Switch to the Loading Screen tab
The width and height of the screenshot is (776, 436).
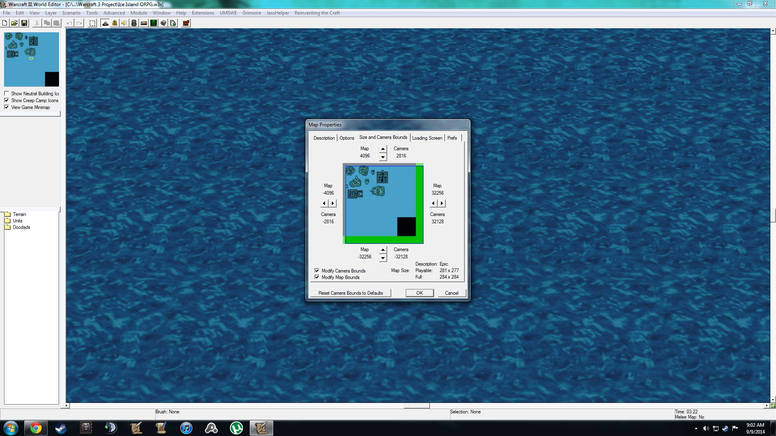427,138
